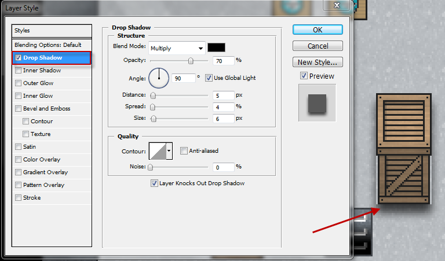Screen dimensions: 445x261
Task: Toggle Layer Knocks Out Drop Shadow
Action: [154, 183]
